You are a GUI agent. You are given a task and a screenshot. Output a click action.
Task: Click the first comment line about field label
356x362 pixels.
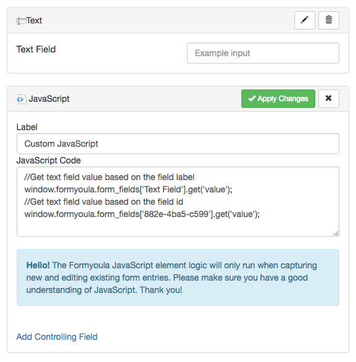click(x=109, y=178)
